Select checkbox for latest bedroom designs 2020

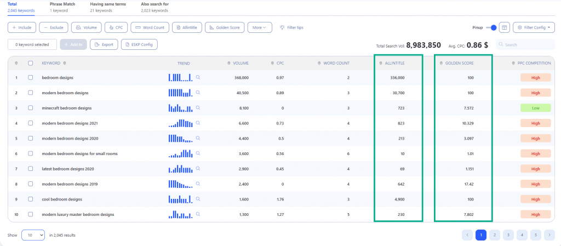(x=31, y=169)
